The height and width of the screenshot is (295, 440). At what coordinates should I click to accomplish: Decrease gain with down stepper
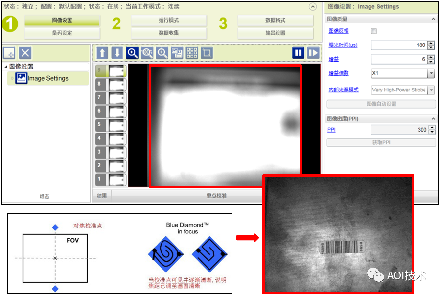(431, 62)
